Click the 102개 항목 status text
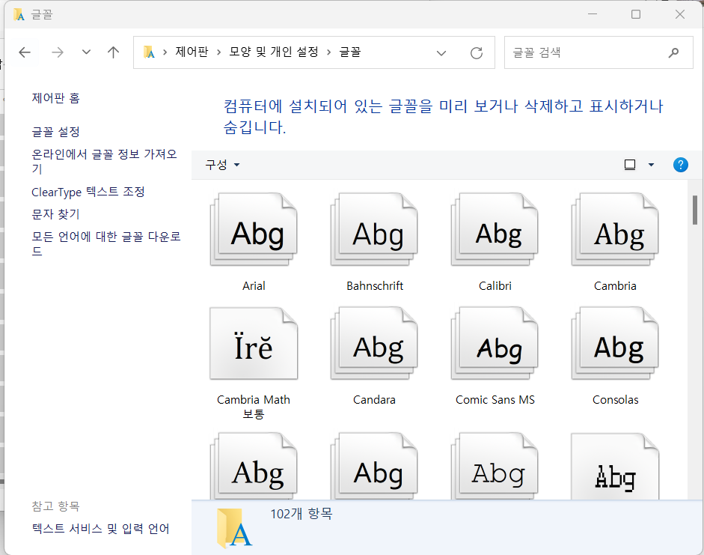This screenshot has height=555, width=704. click(x=302, y=514)
